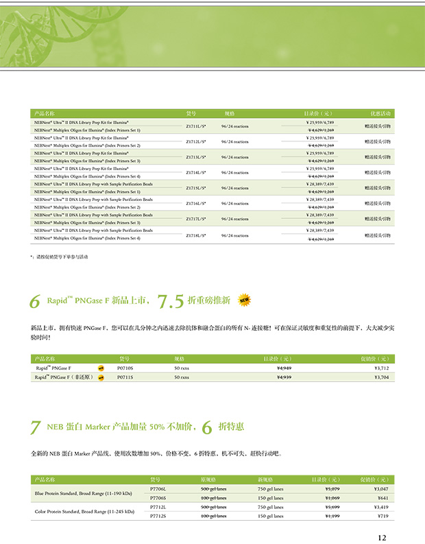Click the 原规格 column header
Screen dimensions: 425x544
tap(208, 480)
